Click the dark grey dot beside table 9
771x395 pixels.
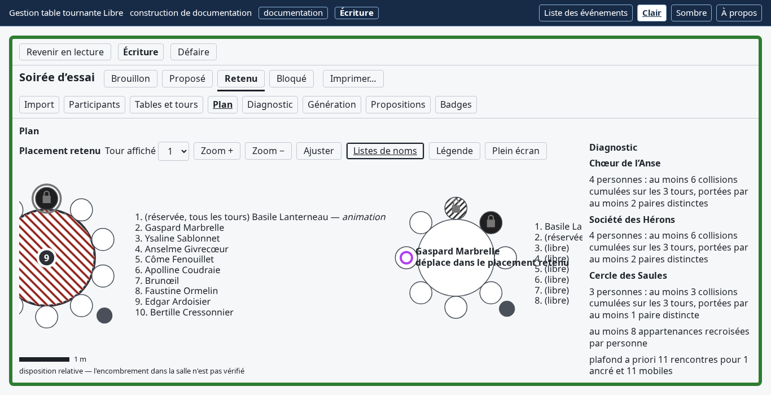(104, 315)
